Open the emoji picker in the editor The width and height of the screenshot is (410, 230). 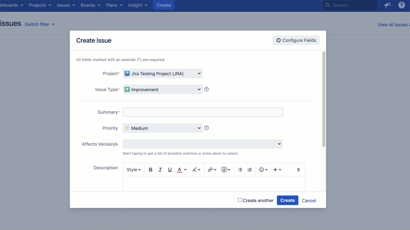pos(263,170)
